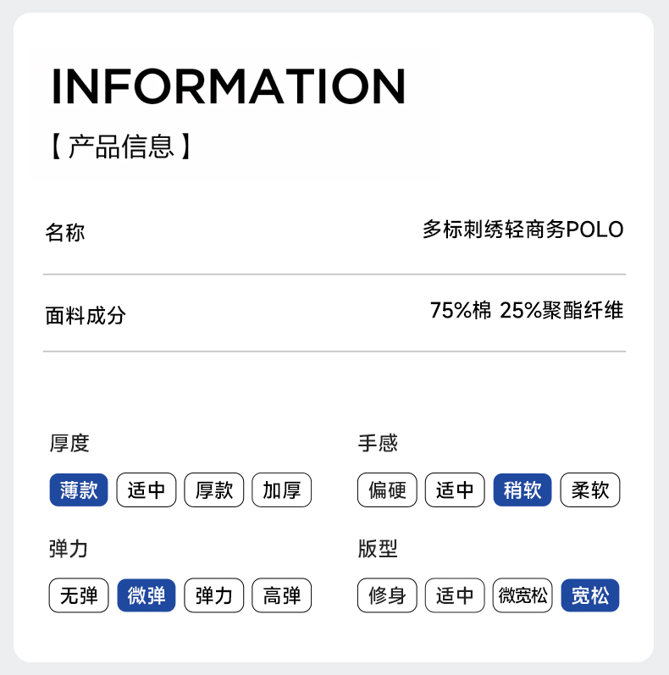Select the 微宽松 fit chip
Image resolution: width=669 pixels, height=675 pixels.
522,596
